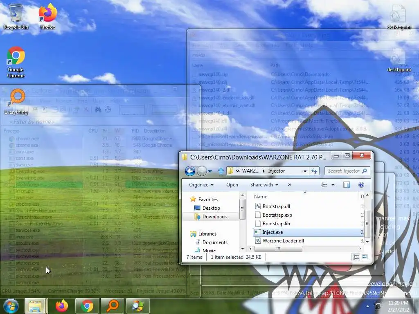
Task: Switch to Everything search in the taskbar
Action: pyautogui.click(x=113, y=306)
